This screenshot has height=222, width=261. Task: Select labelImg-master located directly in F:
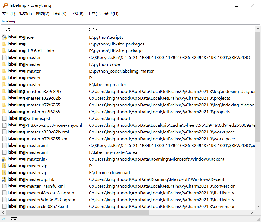[24, 78]
